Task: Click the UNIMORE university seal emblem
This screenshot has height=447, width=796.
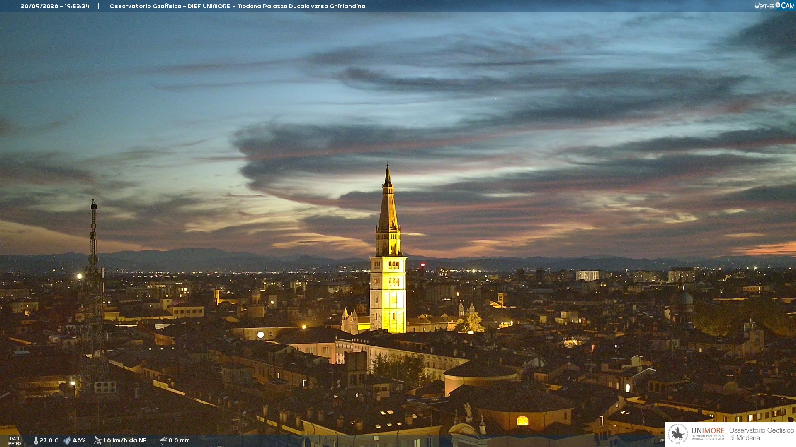Action: click(x=678, y=434)
